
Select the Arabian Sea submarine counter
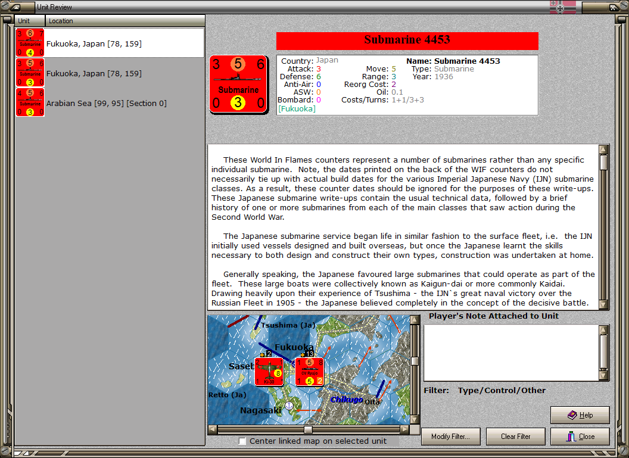[x=30, y=102]
